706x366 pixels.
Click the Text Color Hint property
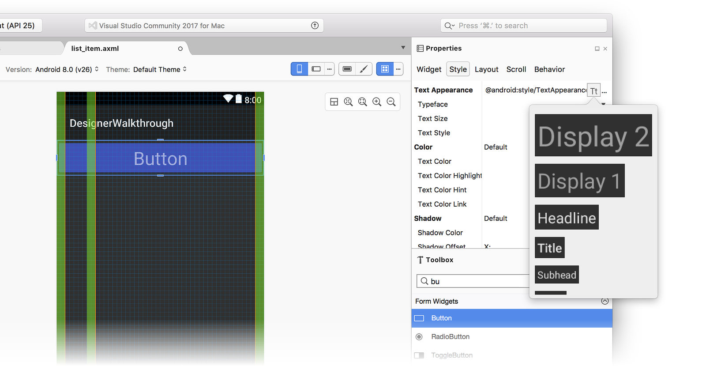click(442, 190)
